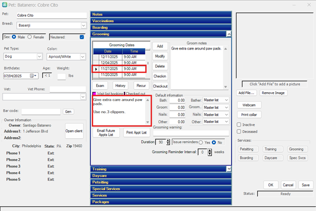This screenshot has height=211, width=316.
Task: Click the Open client button
Action: (74, 131)
